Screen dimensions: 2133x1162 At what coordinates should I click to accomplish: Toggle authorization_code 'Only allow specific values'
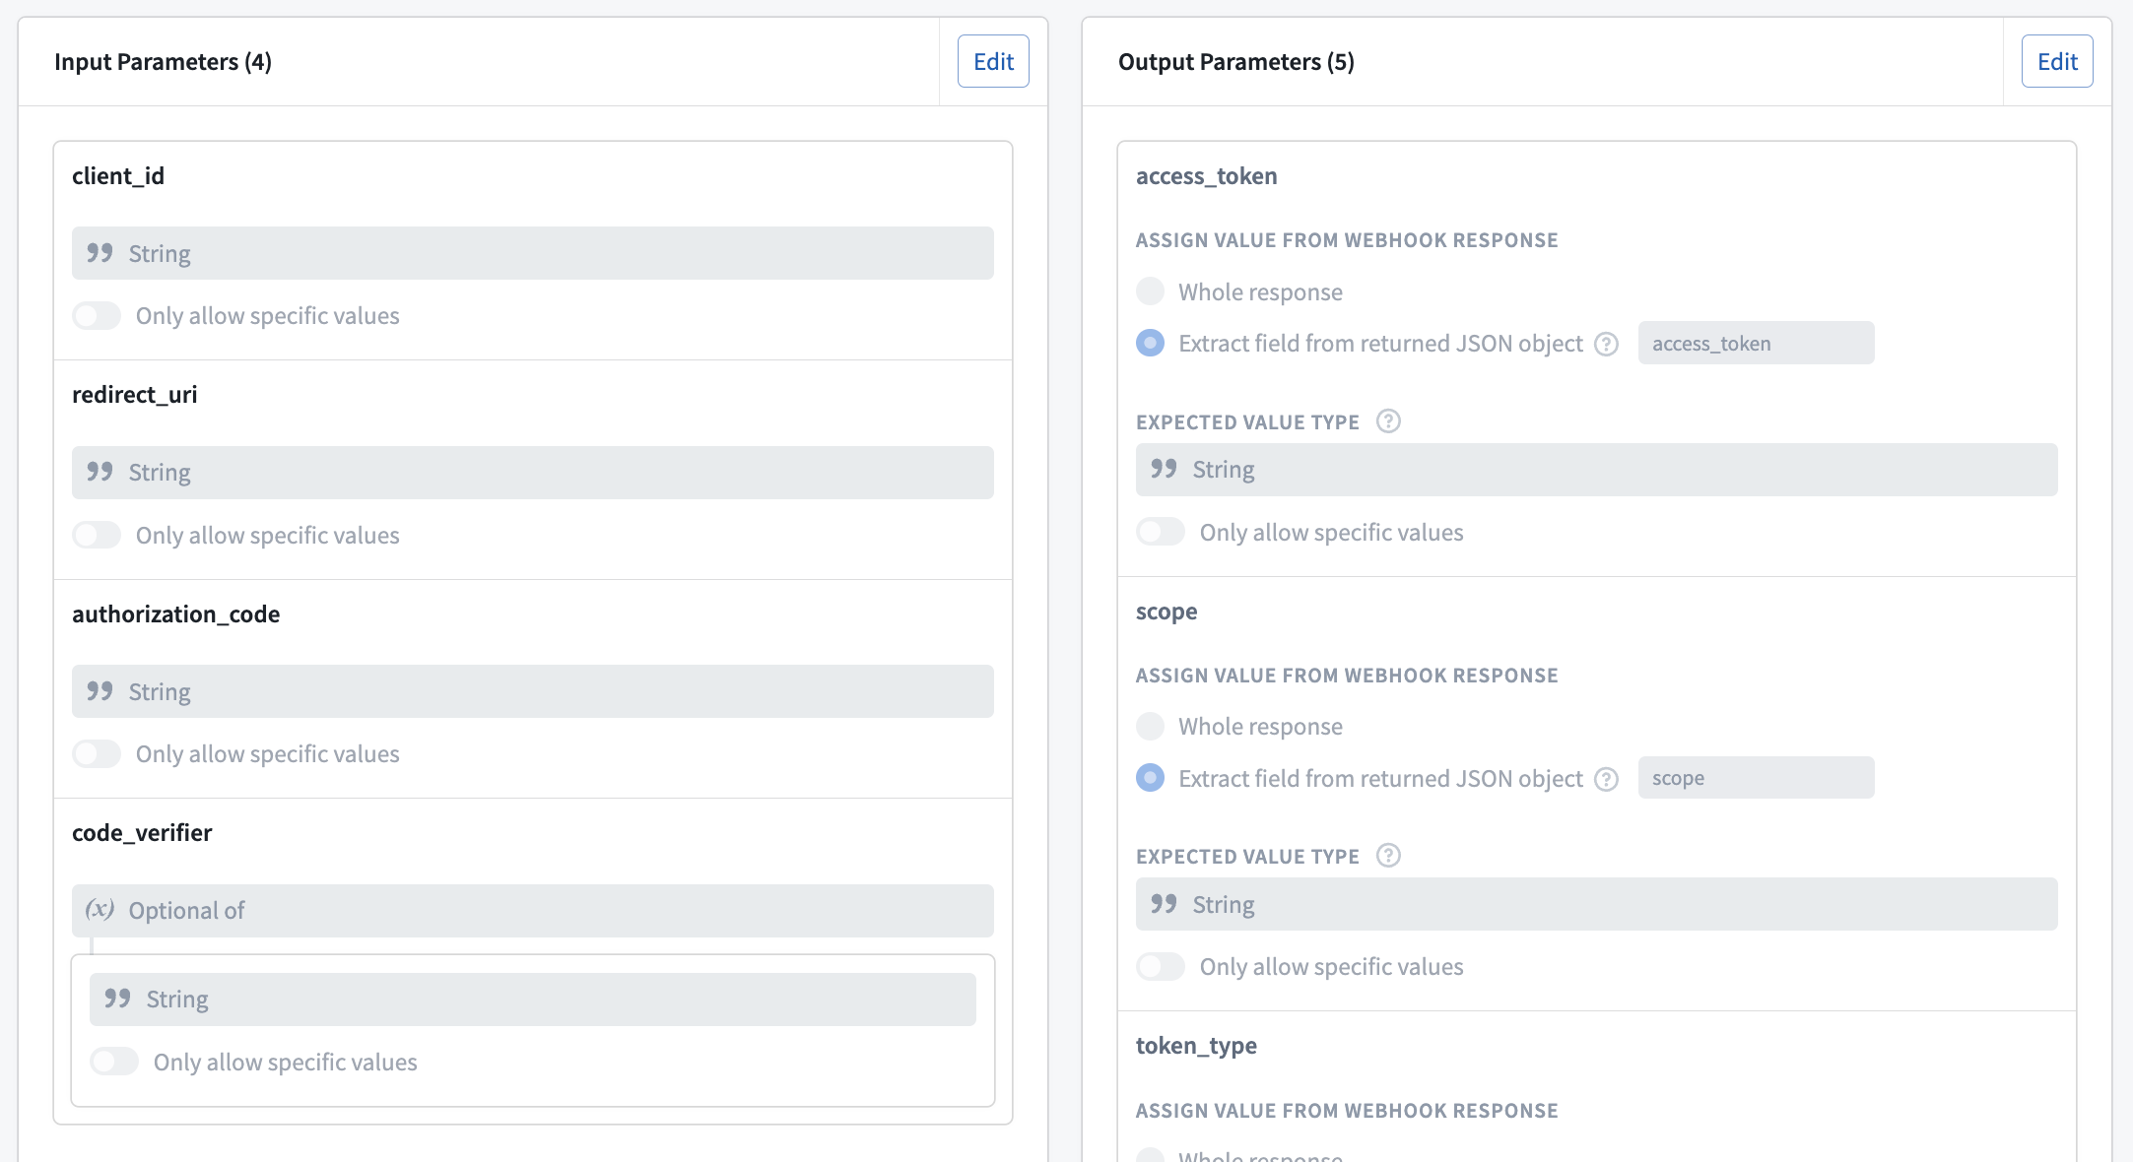[97, 754]
